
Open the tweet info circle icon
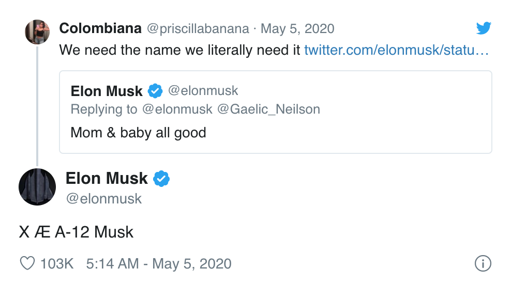(482, 264)
